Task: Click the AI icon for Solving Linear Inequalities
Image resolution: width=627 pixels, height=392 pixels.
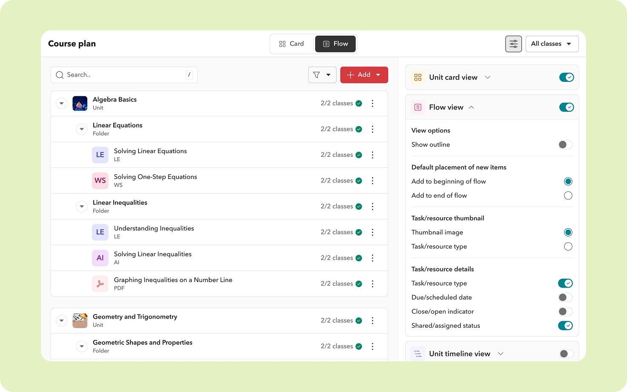Action: point(100,258)
